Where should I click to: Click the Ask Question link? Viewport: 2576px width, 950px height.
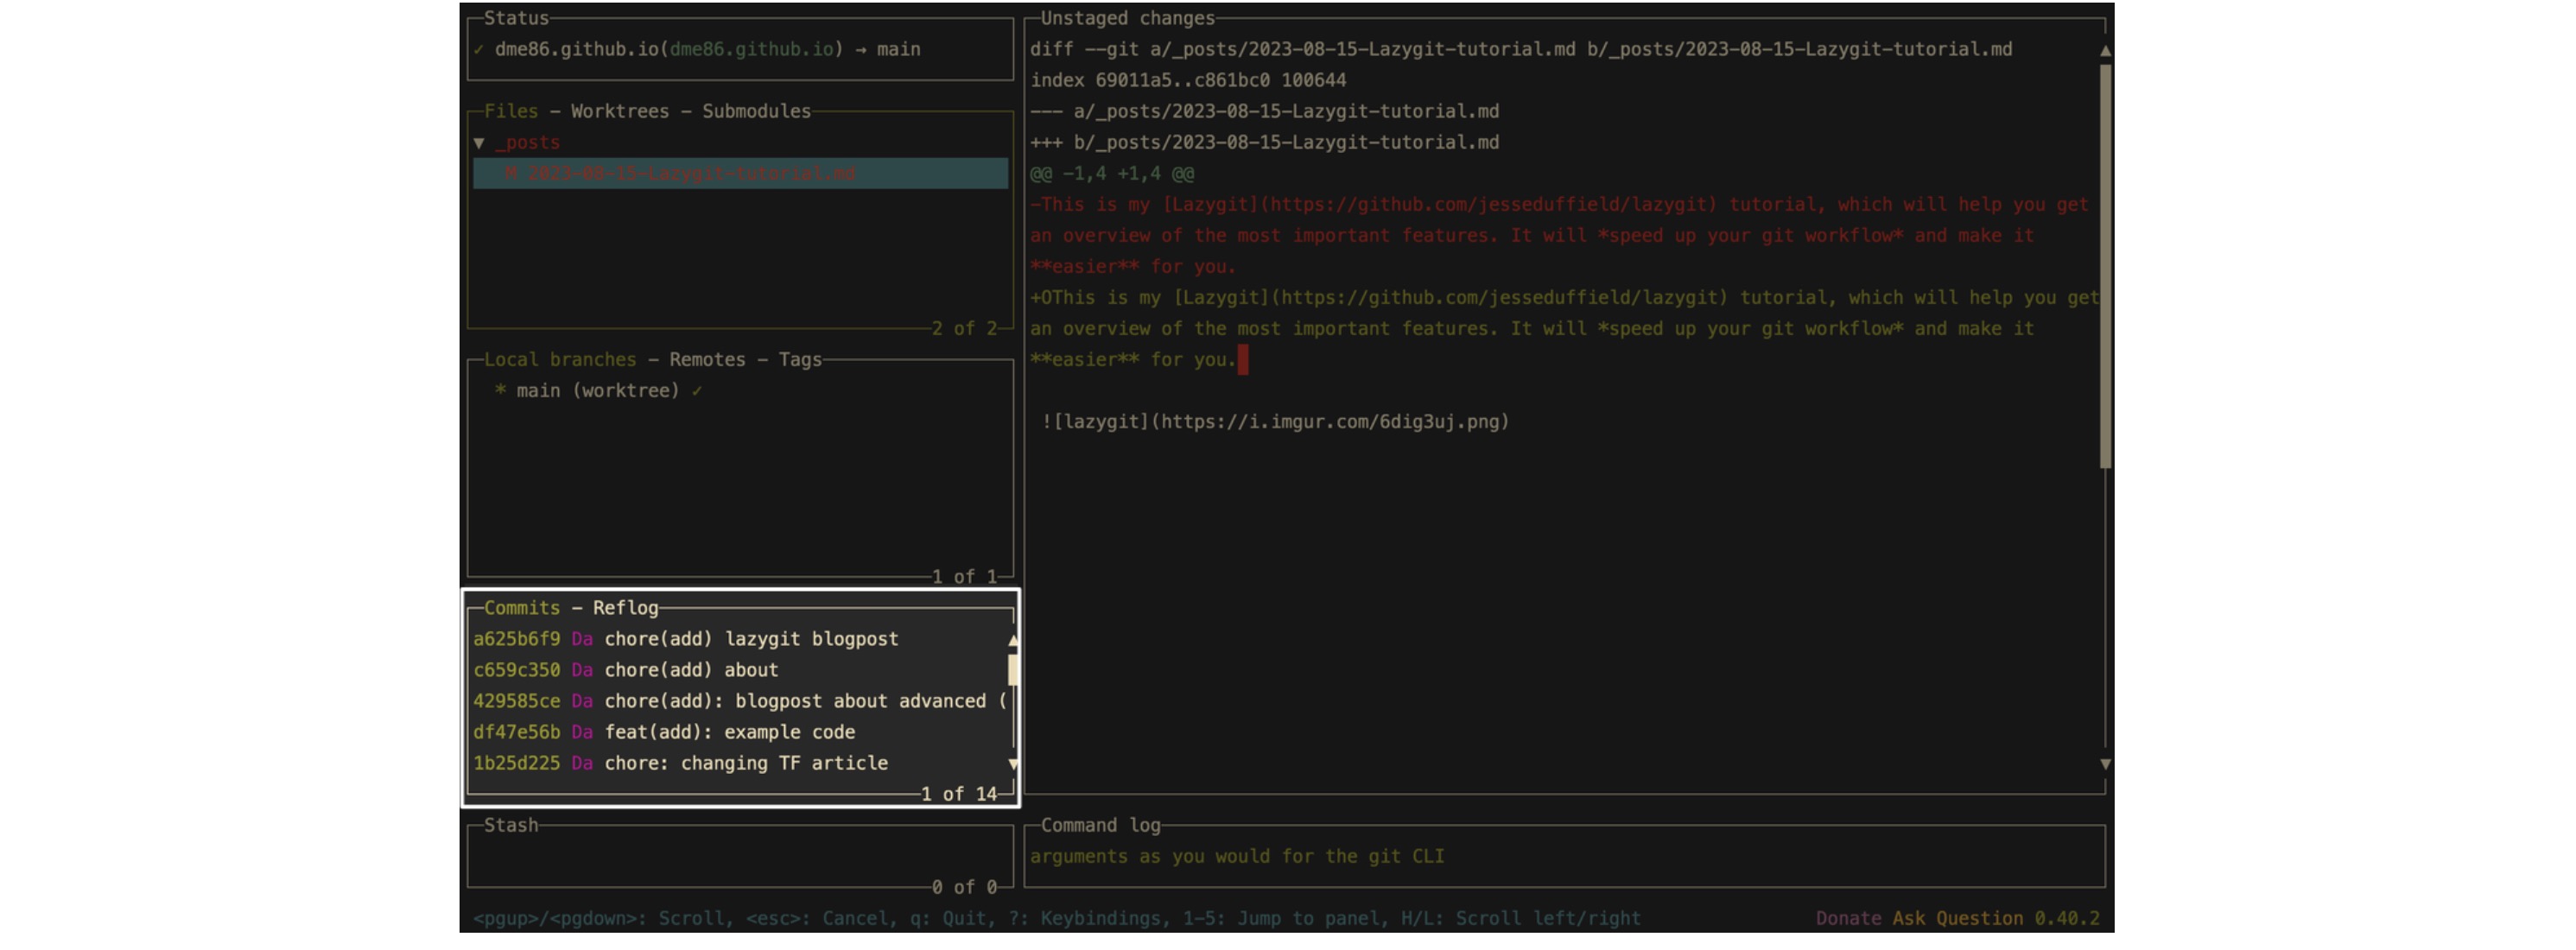point(1957,918)
